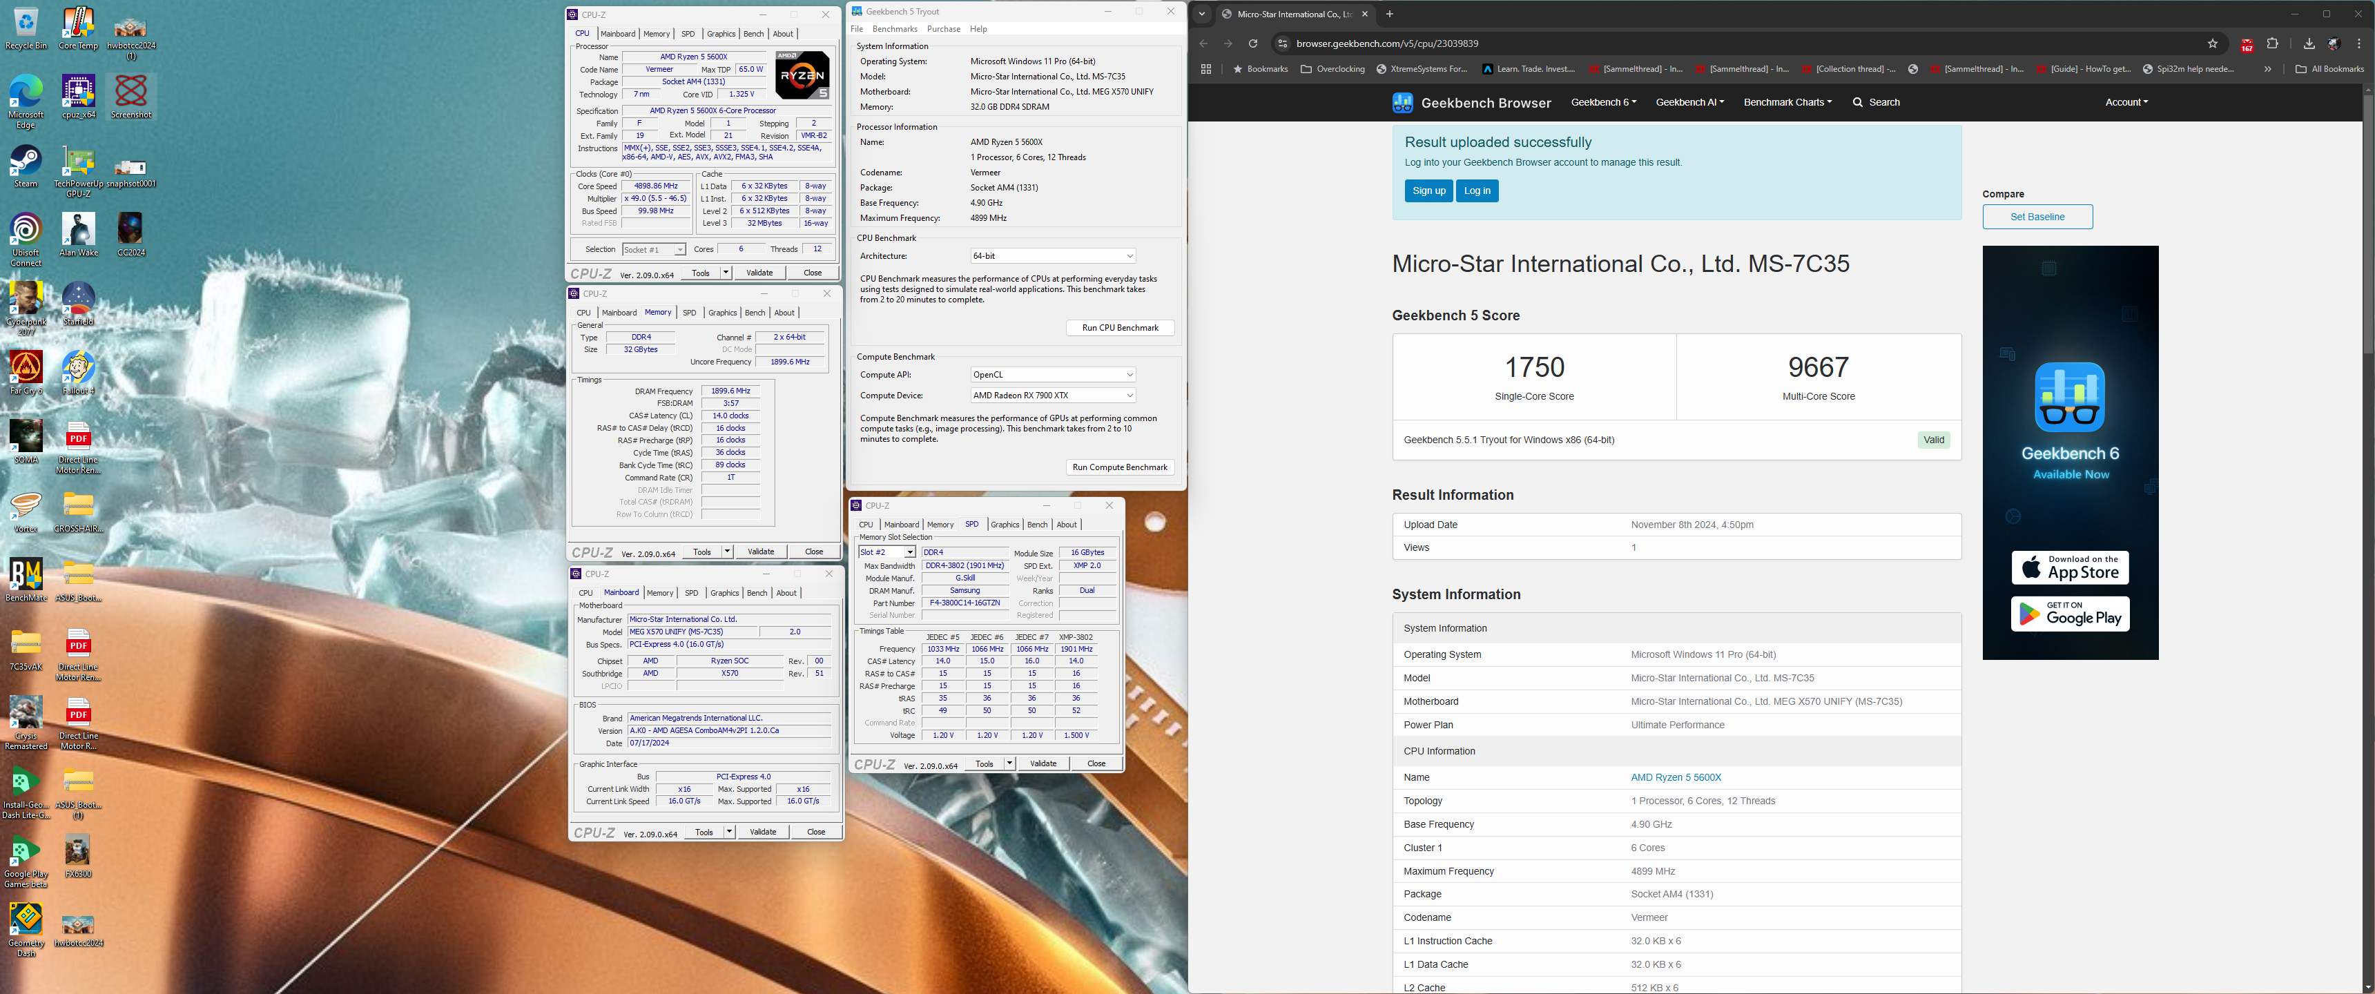Open the AMD Ryzen 5 5600X link
This screenshot has width=2375, height=994.
point(1676,777)
